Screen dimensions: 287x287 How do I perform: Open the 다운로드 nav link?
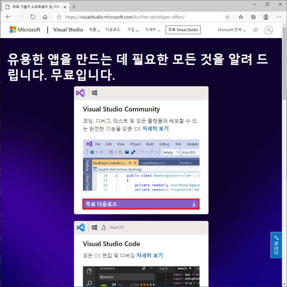click(113, 30)
